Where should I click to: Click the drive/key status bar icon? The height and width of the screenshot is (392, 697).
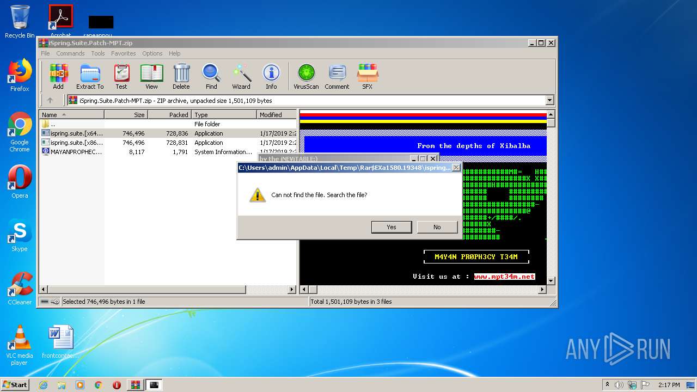[x=50, y=302]
